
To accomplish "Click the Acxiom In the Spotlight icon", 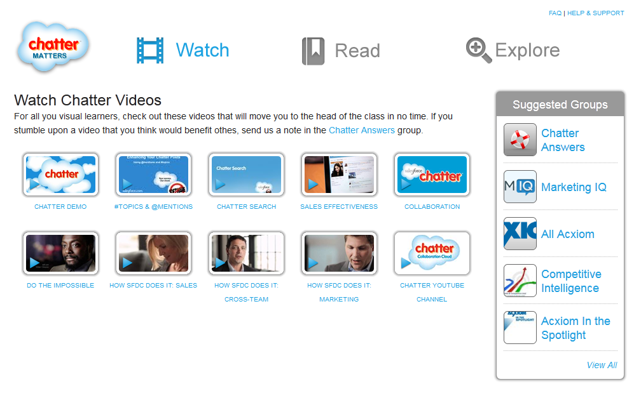I will [520, 328].
